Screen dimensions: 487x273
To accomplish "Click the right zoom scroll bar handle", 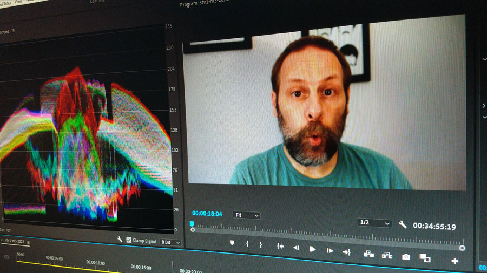I will [462, 248].
